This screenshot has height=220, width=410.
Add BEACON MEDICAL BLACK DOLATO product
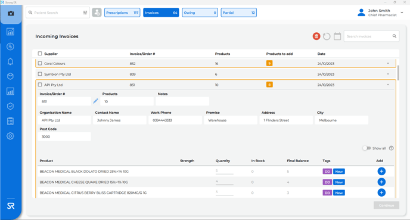click(x=381, y=171)
